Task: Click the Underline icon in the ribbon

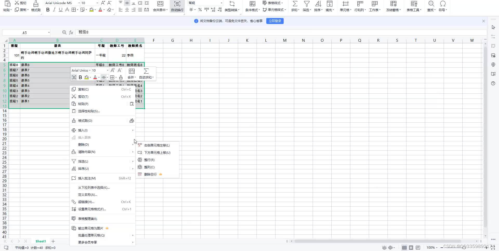Action: tap(61, 10)
